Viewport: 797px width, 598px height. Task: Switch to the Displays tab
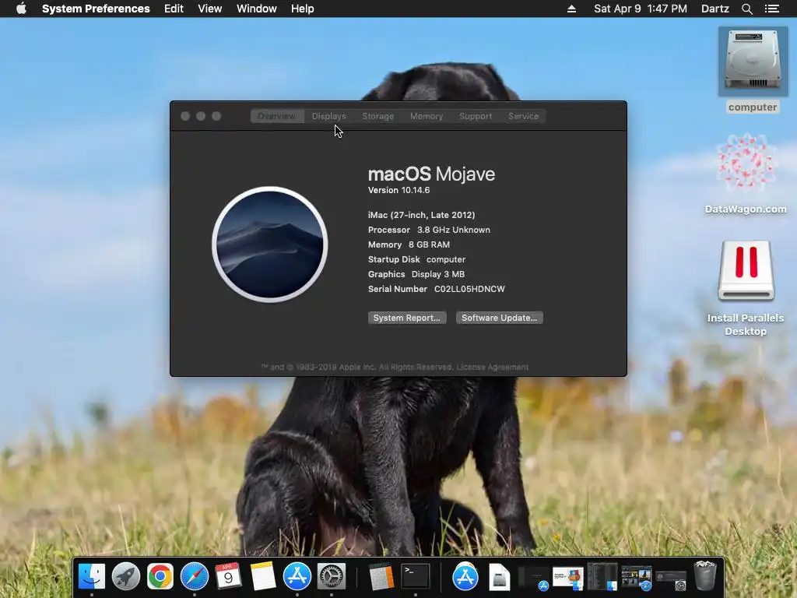point(329,116)
